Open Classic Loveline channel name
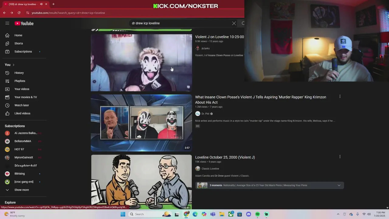 tap(210, 169)
